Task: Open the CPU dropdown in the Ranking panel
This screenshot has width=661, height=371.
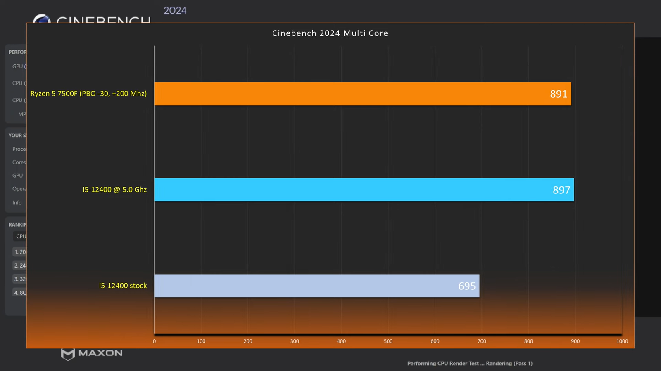Action: [x=21, y=236]
